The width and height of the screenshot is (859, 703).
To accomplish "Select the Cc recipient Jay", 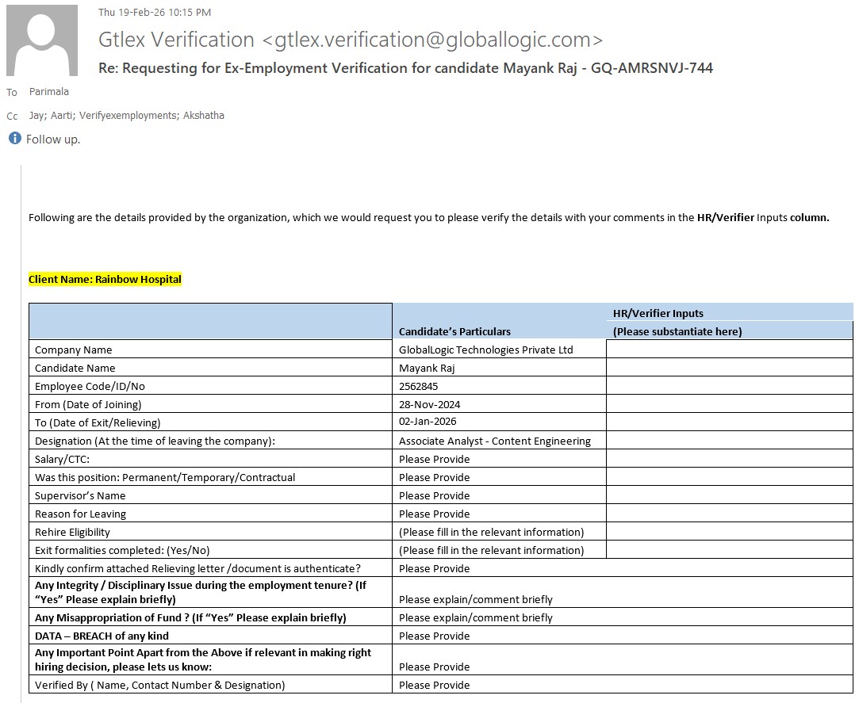I will pos(36,115).
